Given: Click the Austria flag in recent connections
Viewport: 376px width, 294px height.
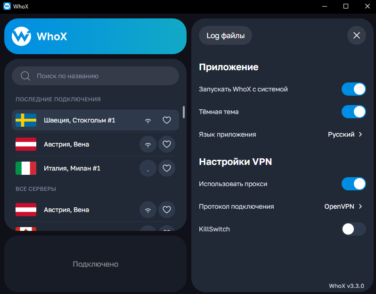Looking at the screenshot, I should [x=26, y=144].
